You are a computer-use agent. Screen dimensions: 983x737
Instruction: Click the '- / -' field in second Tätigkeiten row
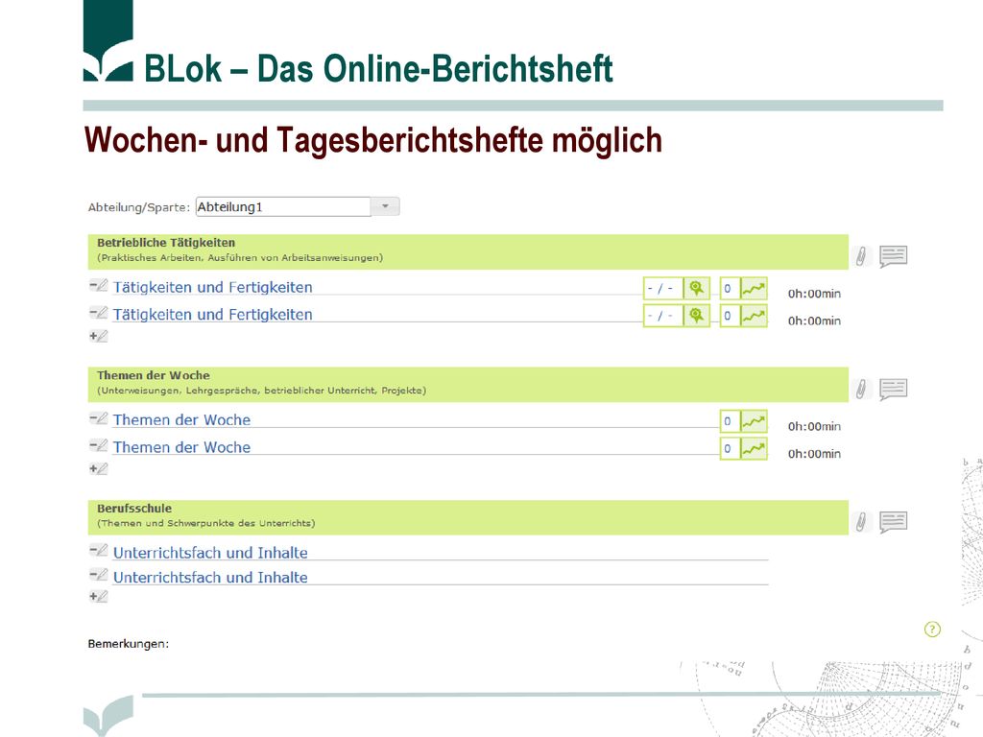663,316
